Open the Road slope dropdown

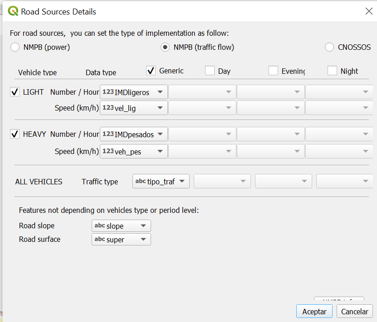[x=122, y=226]
